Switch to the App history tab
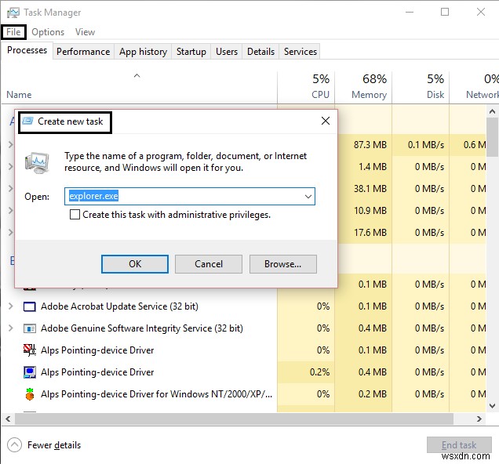This screenshot has width=499, height=464. [x=143, y=52]
